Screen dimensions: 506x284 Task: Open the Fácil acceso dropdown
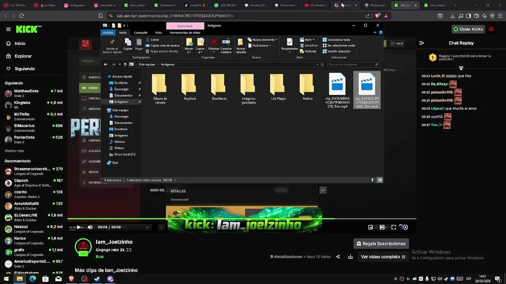[259, 45]
